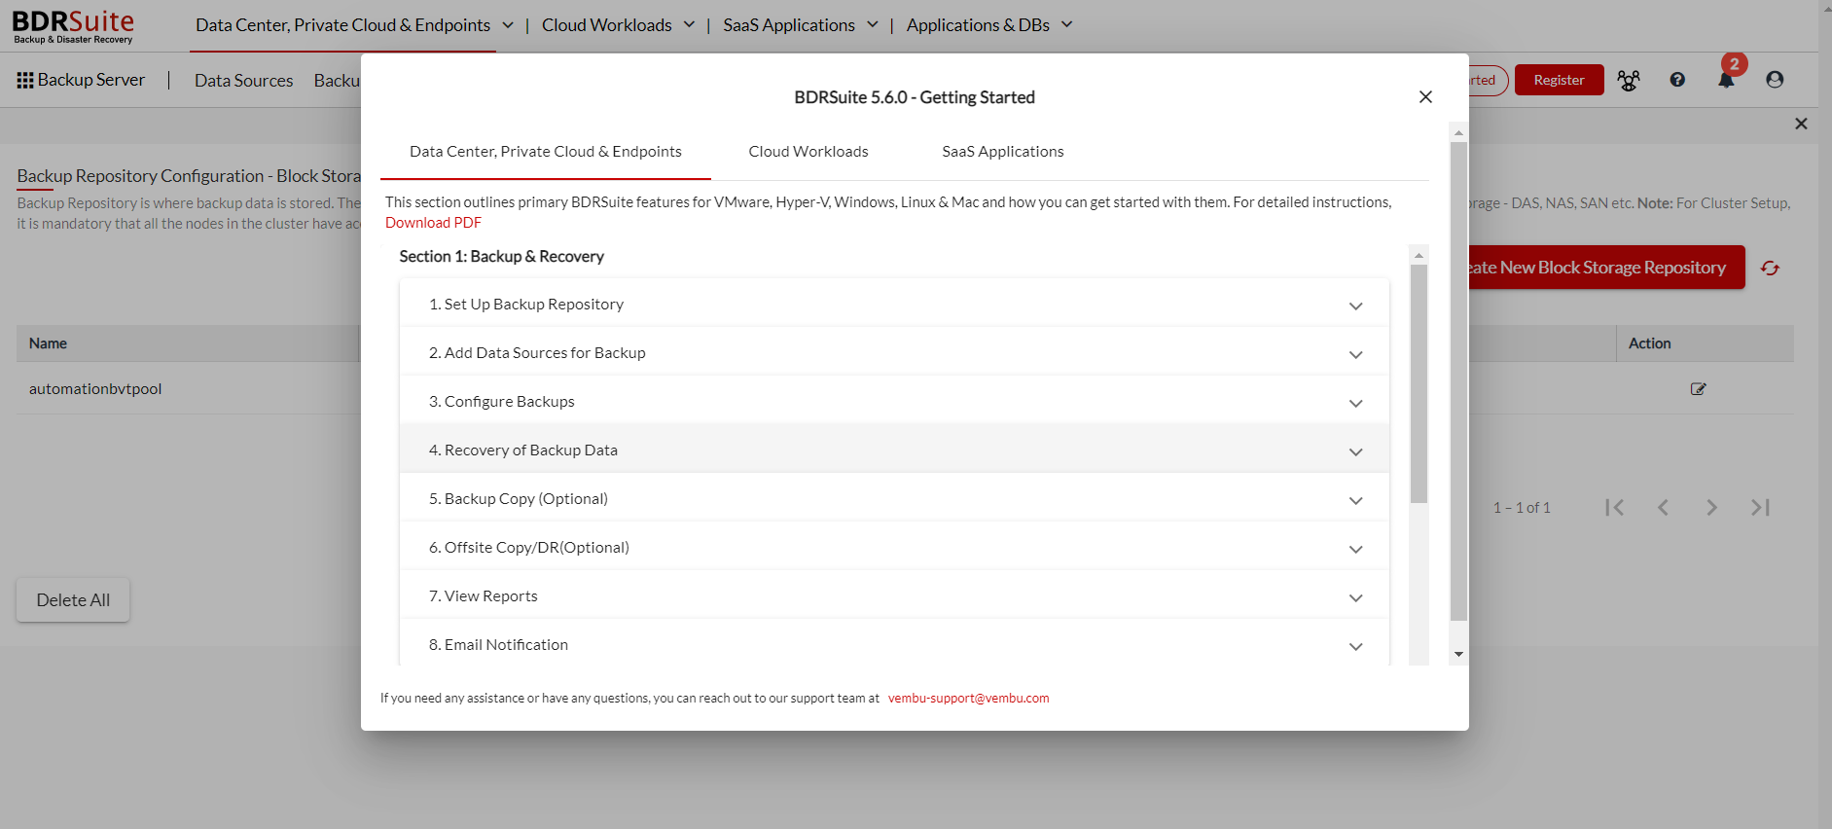Go to next page of repository list

coord(1711,507)
